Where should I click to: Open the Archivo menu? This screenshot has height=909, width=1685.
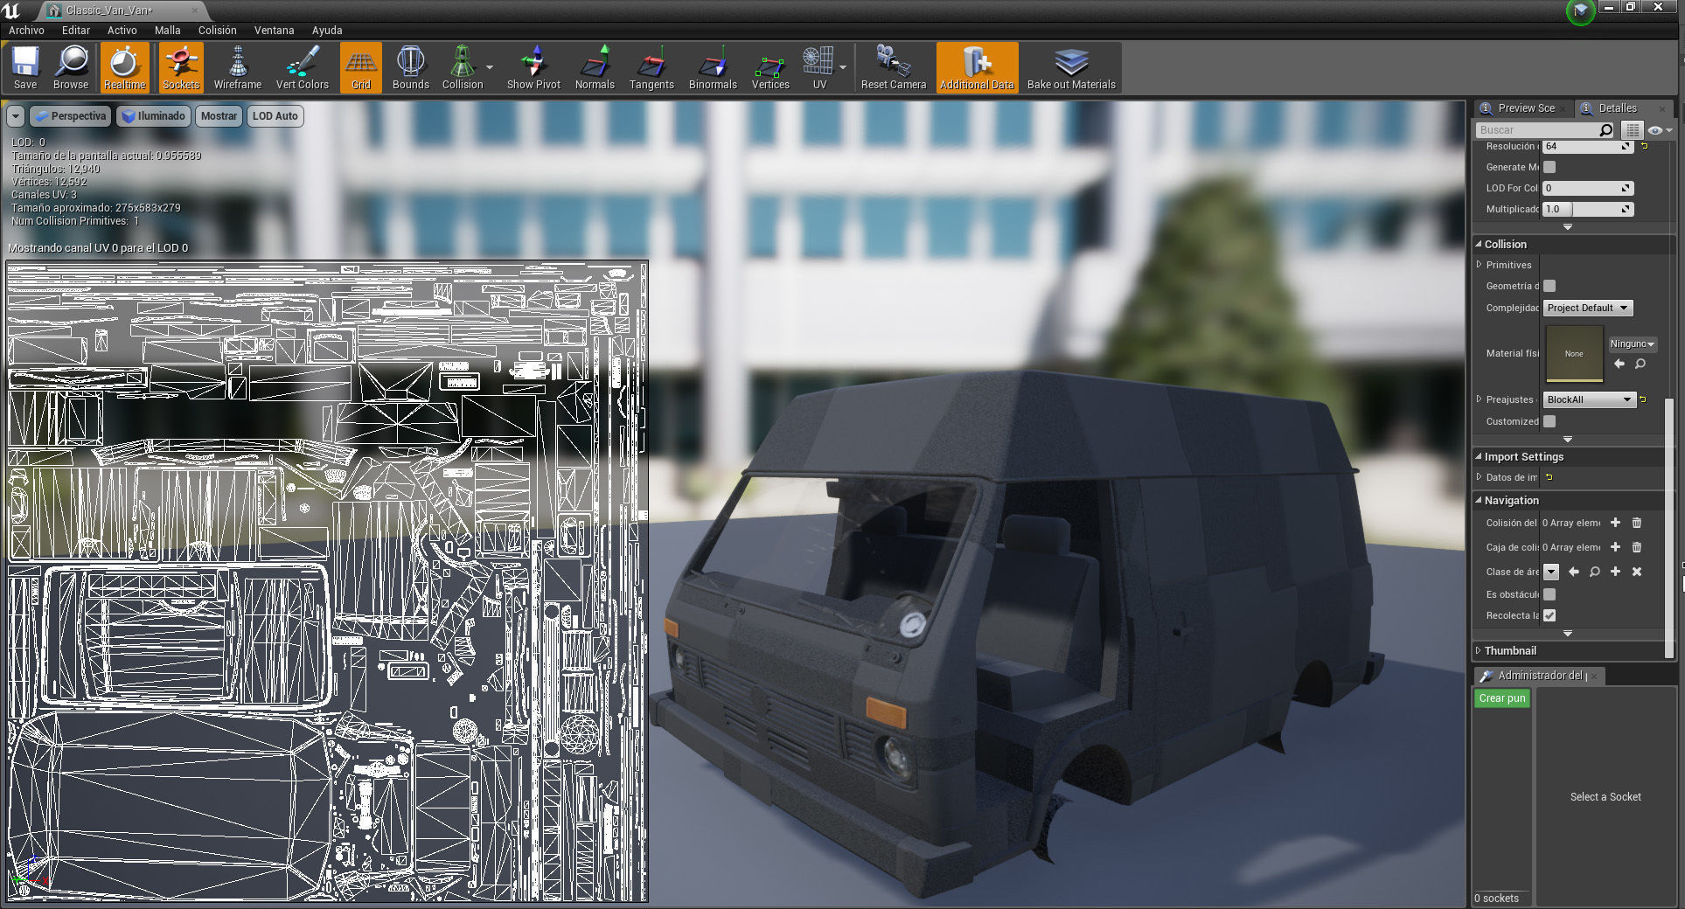26,30
